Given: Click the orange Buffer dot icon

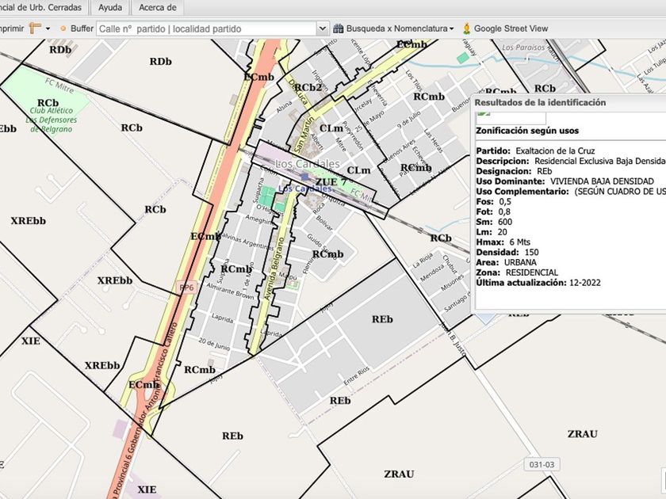Looking at the screenshot, I should (x=63, y=29).
